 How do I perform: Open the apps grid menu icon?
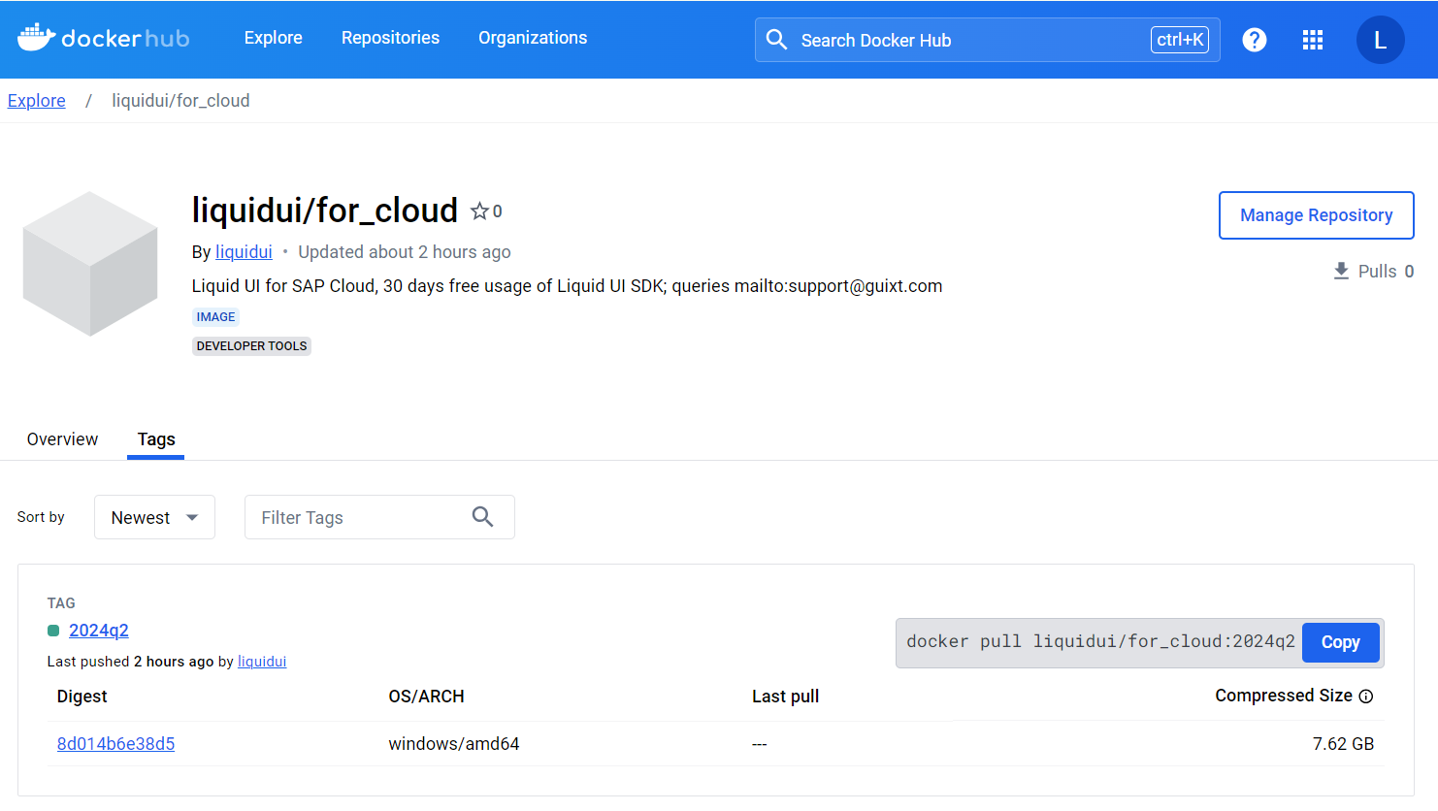[x=1313, y=40]
